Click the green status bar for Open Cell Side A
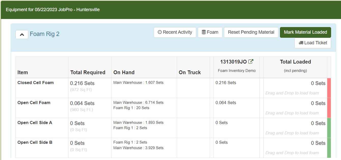The width and height of the screenshot is (341, 160). [x=329, y=128]
